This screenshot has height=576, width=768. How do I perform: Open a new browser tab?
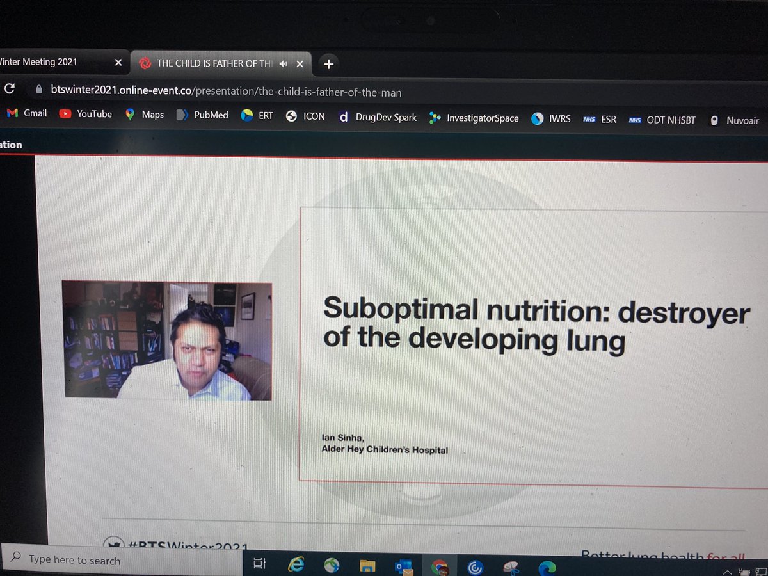[328, 63]
